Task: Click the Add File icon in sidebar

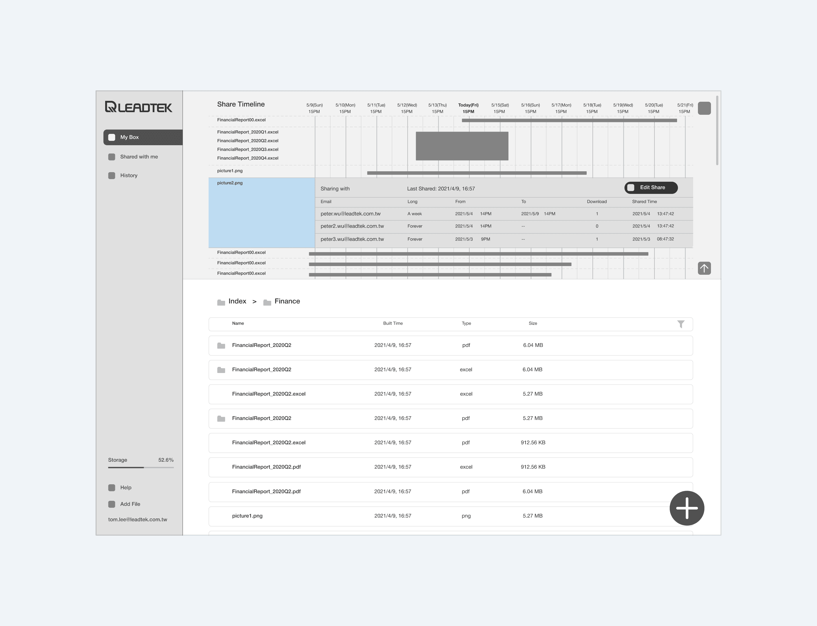Action: (x=112, y=504)
